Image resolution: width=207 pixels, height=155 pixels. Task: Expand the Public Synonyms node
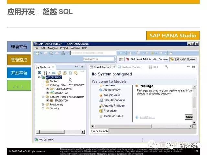click(x=48, y=89)
